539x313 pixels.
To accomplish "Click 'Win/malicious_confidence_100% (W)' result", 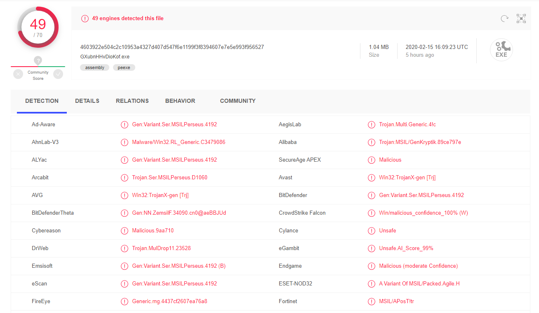I will click(424, 213).
